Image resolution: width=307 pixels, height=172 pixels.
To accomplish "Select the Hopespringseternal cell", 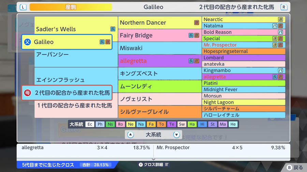I will pyautogui.click(x=244, y=51).
